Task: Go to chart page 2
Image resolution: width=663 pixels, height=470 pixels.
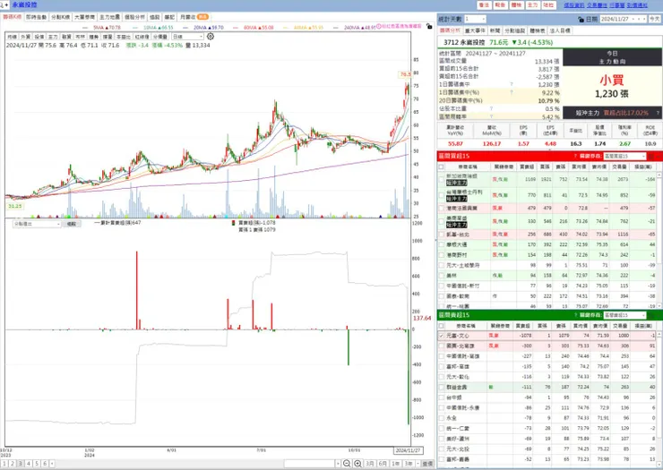Action: pyautogui.click(x=13, y=464)
